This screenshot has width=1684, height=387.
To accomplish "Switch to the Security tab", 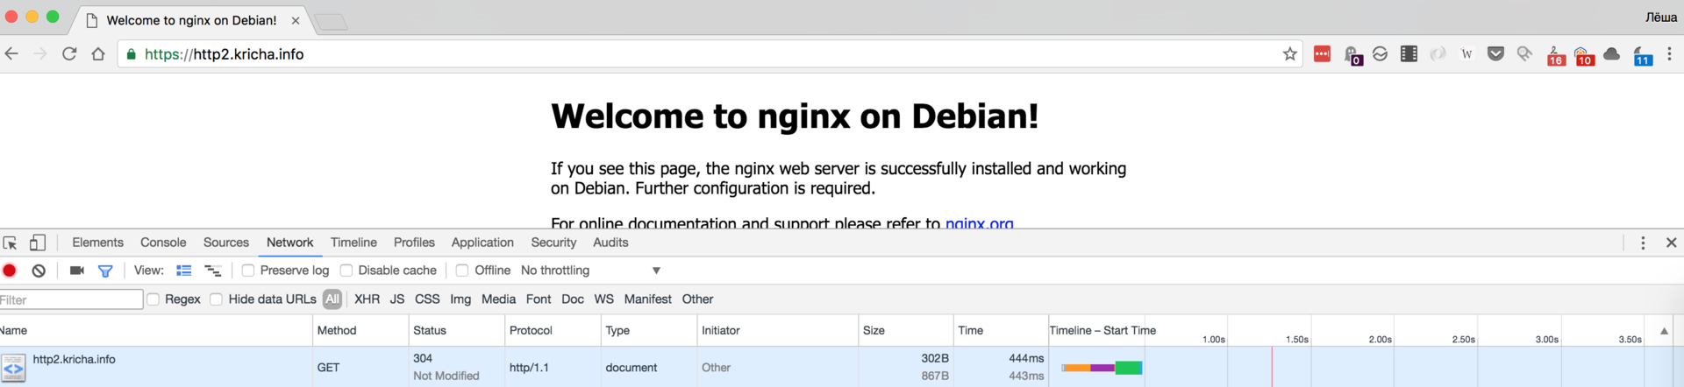I will tap(553, 243).
